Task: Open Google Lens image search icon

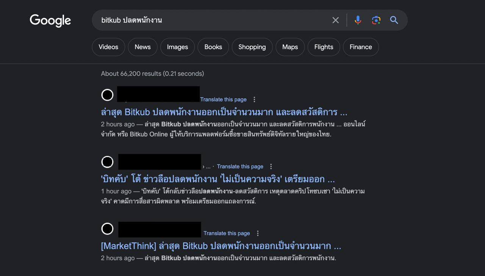Action: pyautogui.click(x=376, y=20)
